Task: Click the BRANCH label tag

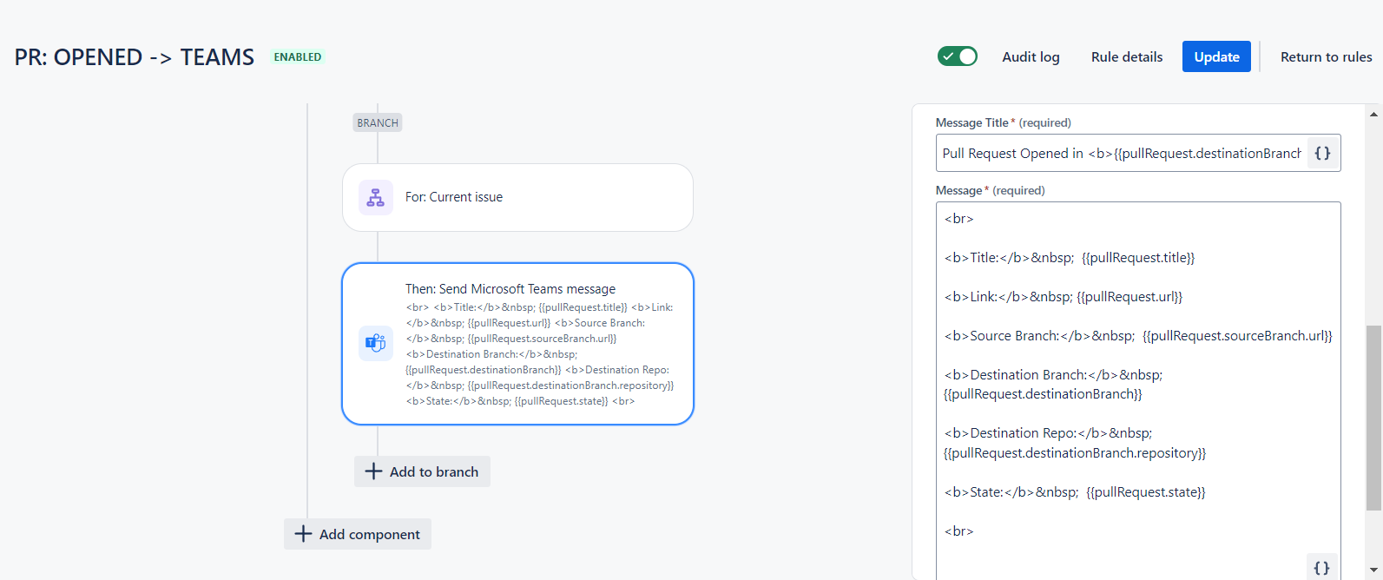Action: pos(378,122)
